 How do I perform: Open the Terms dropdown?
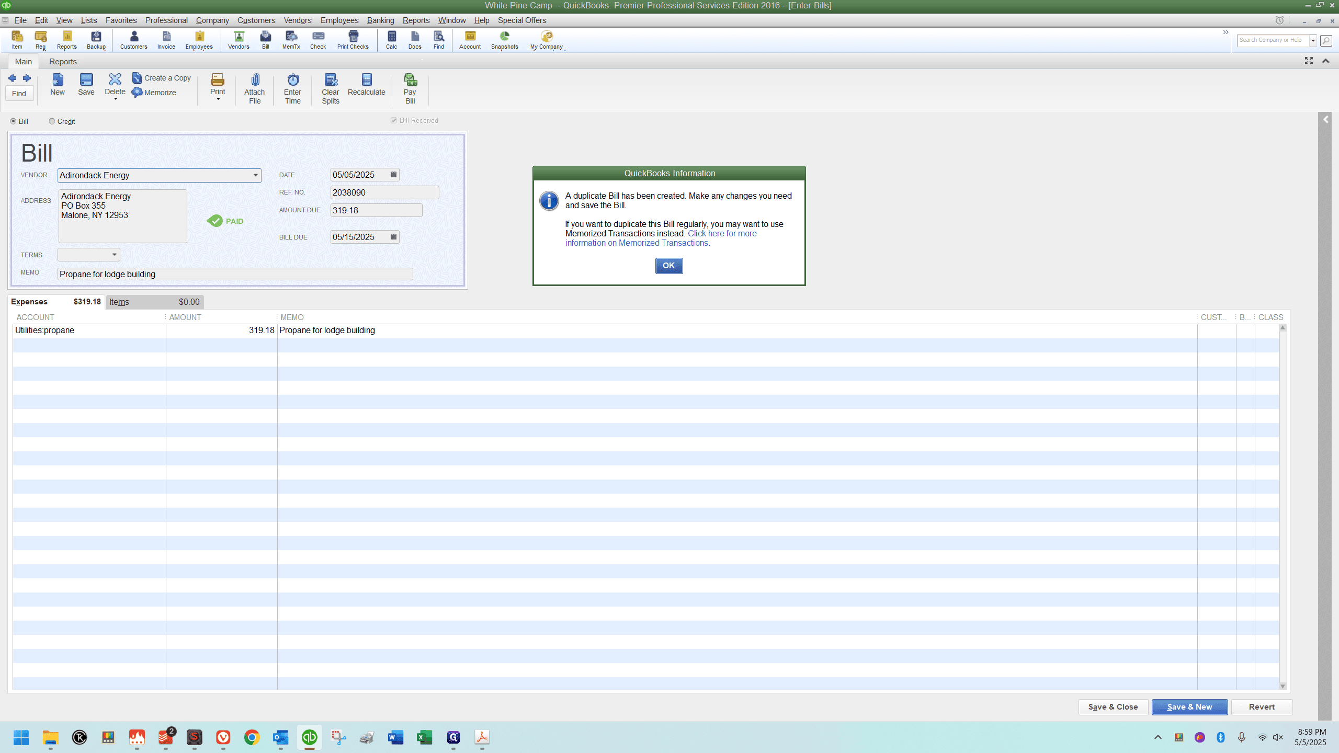[x=114, y=255]
